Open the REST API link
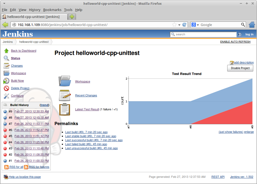Screen dimensions: 257x184 coord(218,177)
